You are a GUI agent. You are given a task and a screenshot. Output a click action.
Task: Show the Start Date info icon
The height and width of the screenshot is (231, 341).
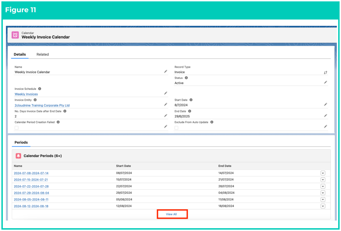point(191,100)
